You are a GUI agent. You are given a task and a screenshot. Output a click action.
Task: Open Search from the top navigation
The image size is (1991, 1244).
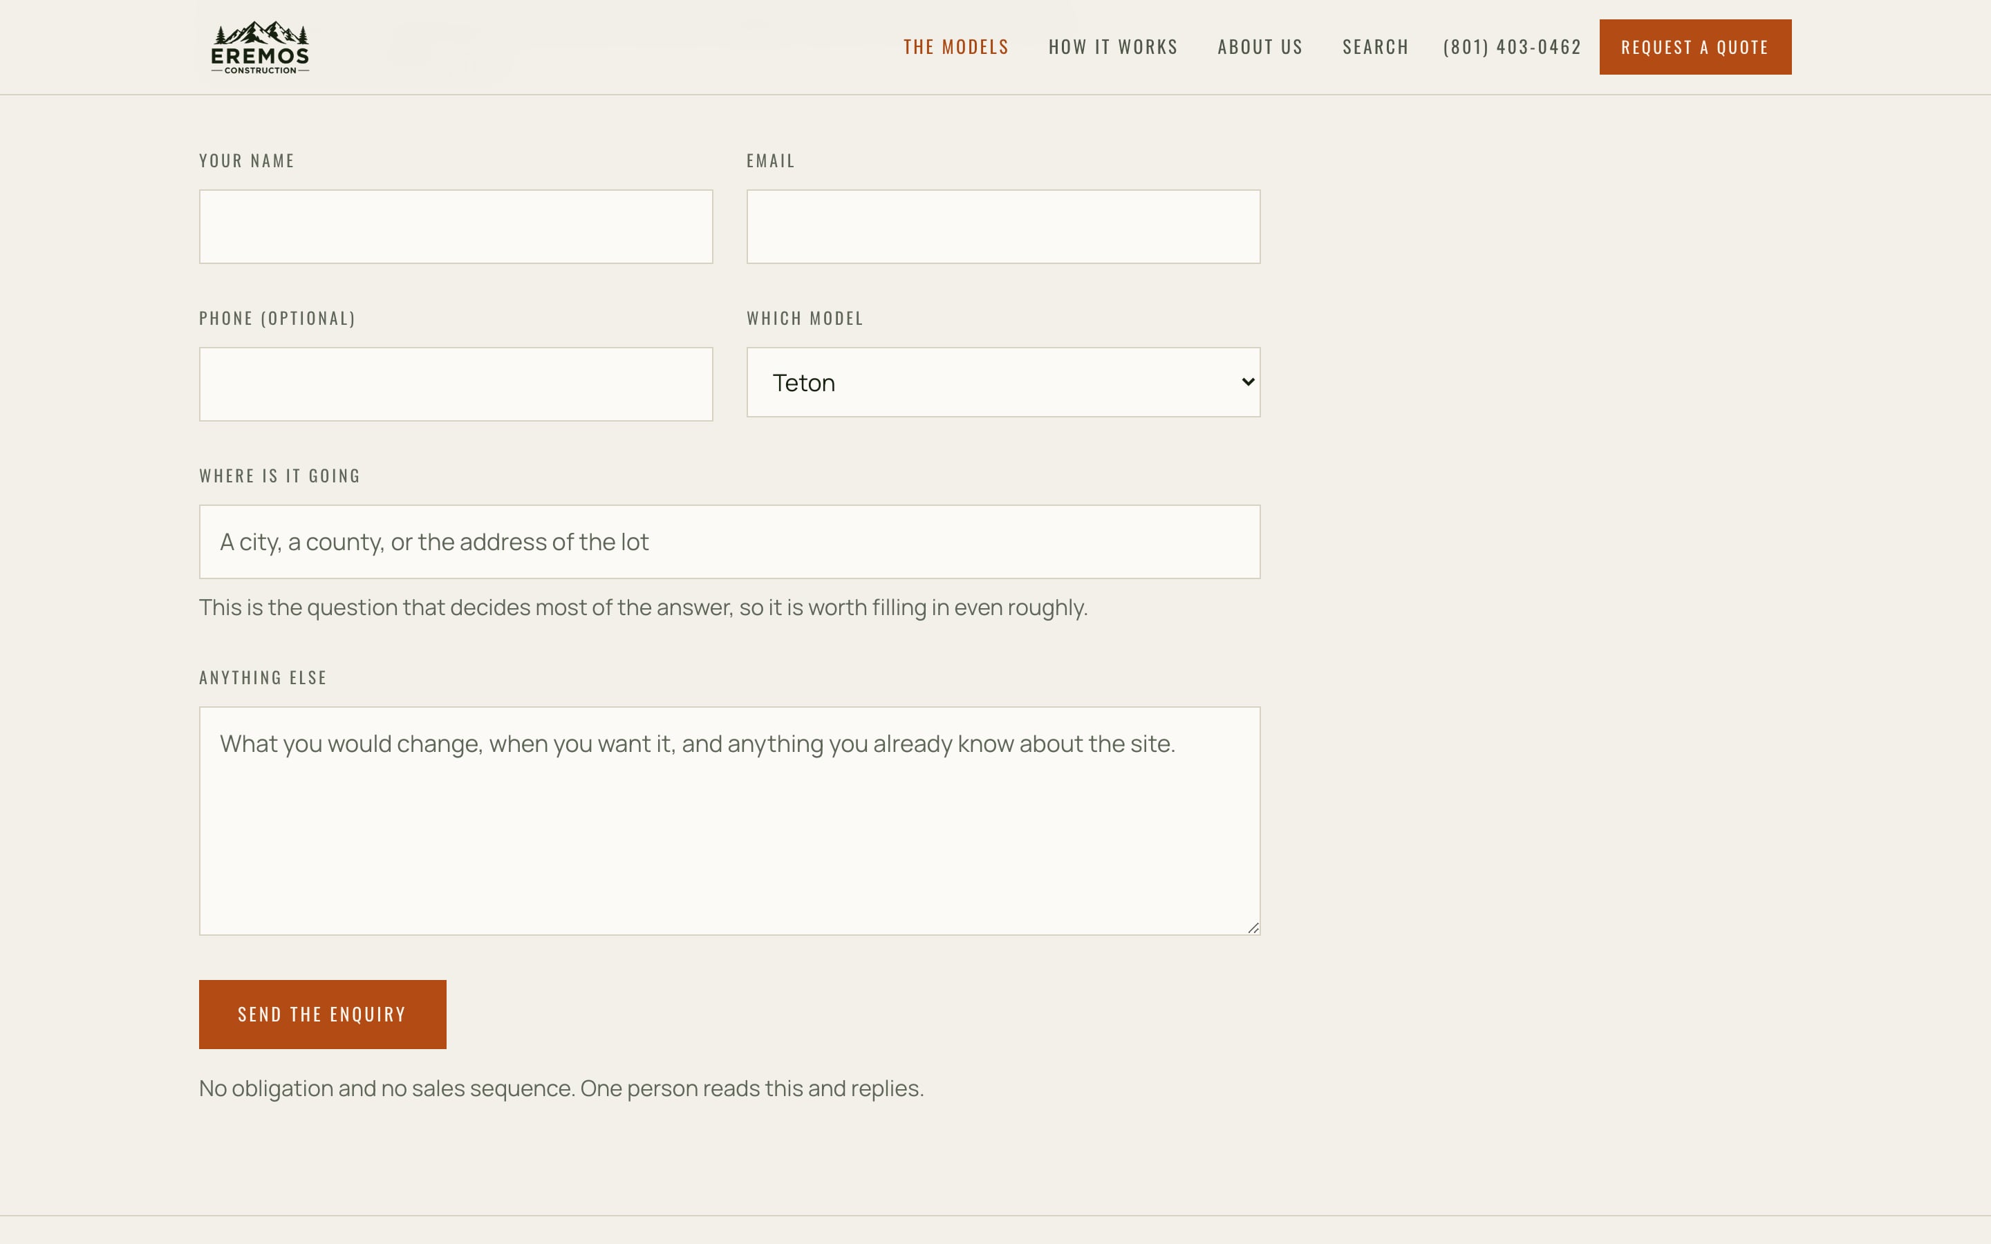tap(1376, 47)
